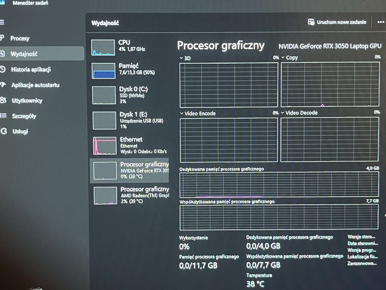Click the Uruchom nowe zadanie icon
This screenshot has width=386, height=290.
(x=311, y=22)
